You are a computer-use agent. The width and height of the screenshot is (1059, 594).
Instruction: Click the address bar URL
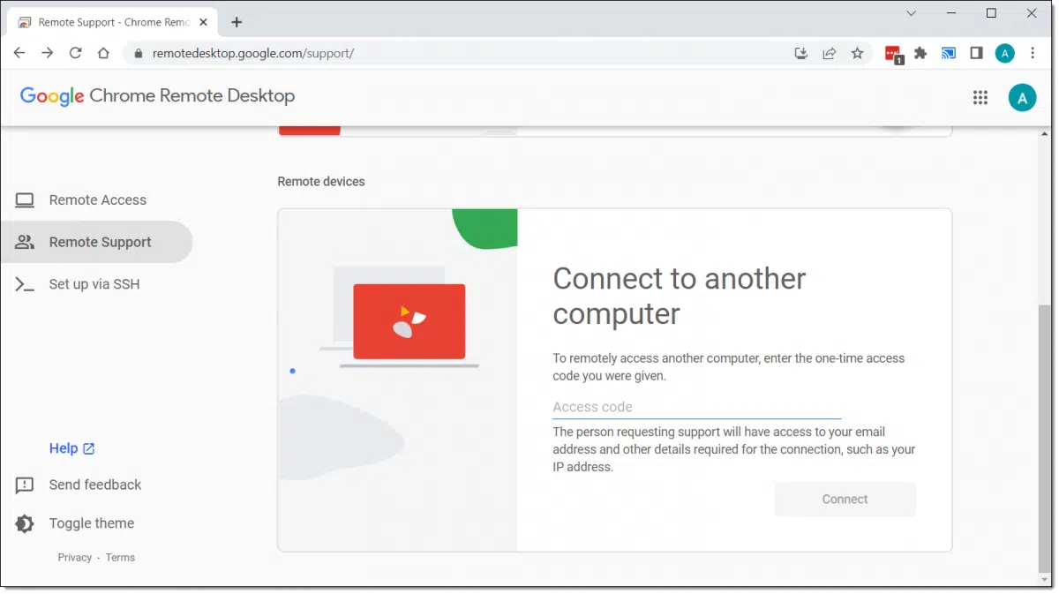pyautogui.click(x=253, y=53)
